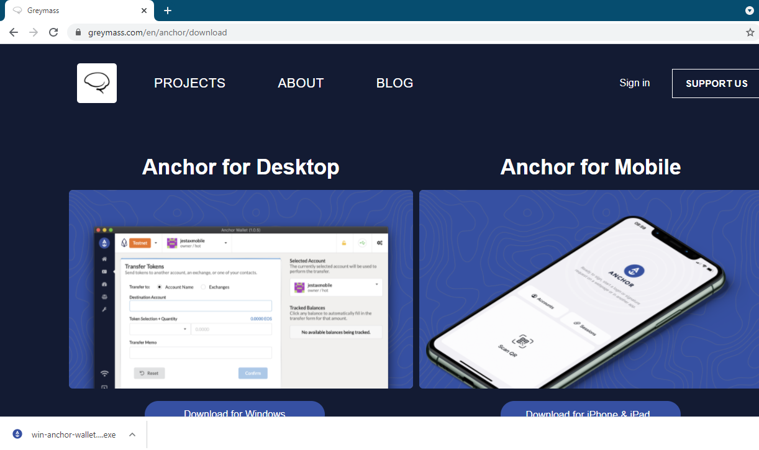The width and height of the screenshot is (759, 450).
Task: Open the tab search dropdown arrow
Action: pos(750,11)
